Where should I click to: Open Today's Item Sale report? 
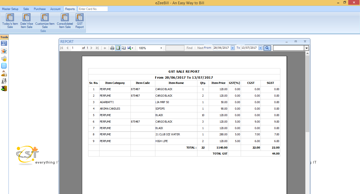point(10,21)
